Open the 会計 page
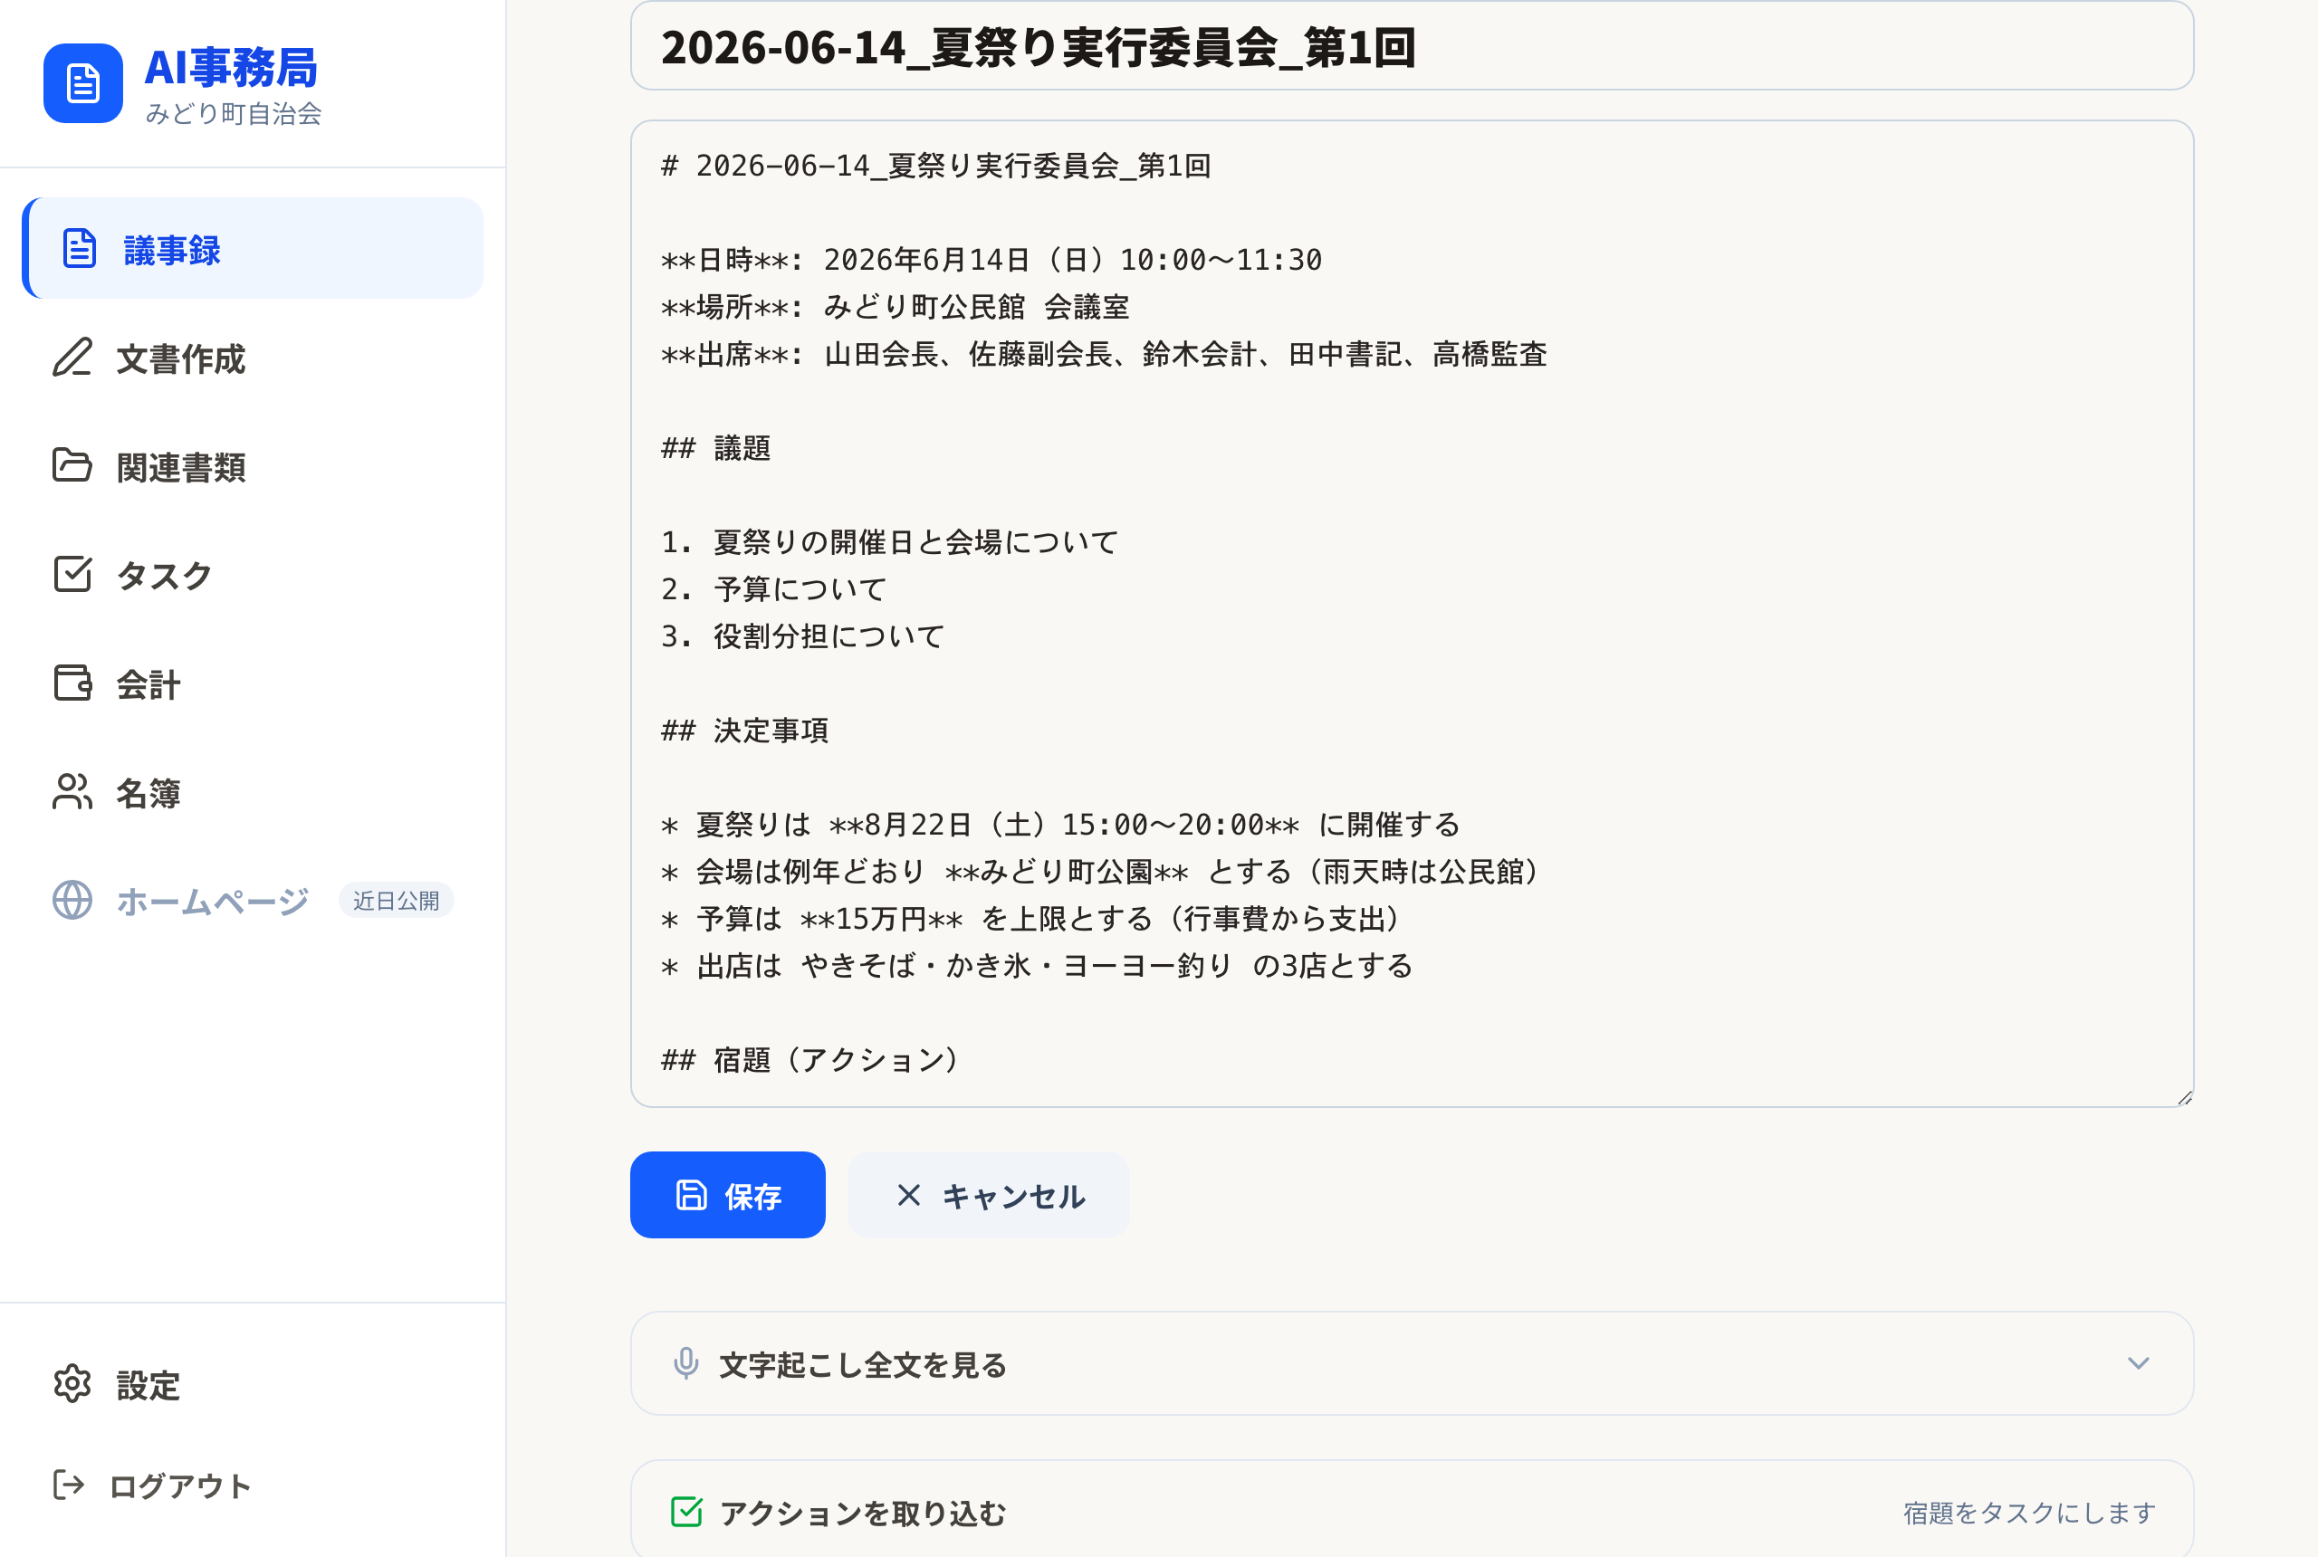 [253, 683]
